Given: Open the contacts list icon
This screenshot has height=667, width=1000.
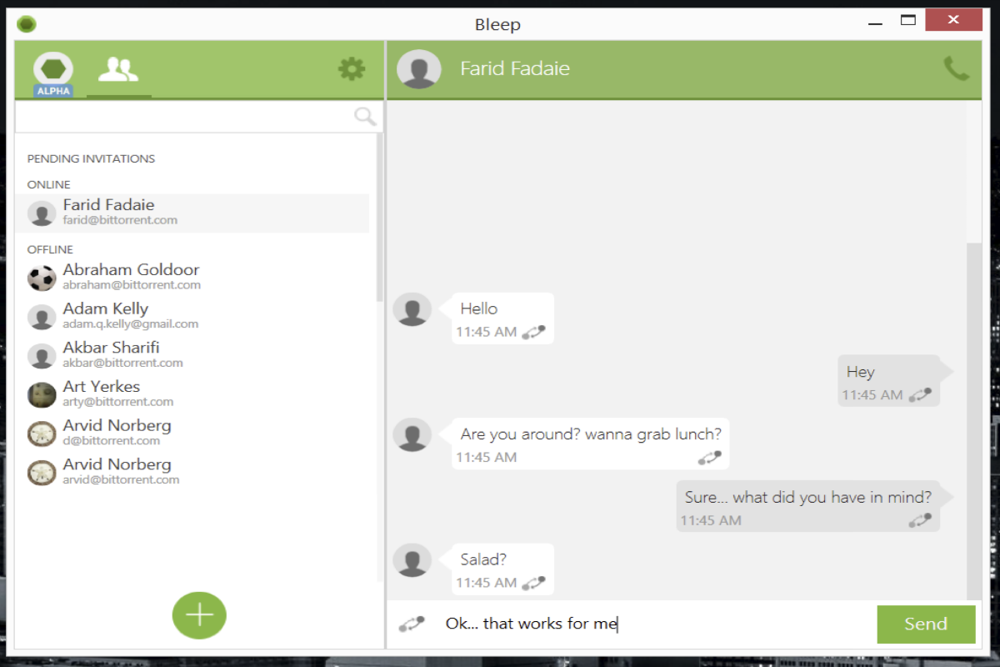Looking at the screenshot, I should pyautogui.click(x=118, y=69).
